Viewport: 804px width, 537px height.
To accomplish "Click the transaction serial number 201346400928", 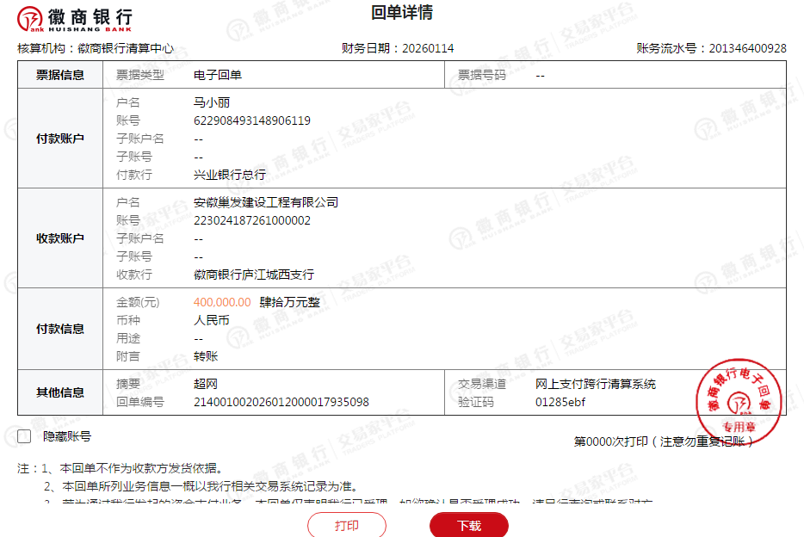I will click(x=747, y=48).
